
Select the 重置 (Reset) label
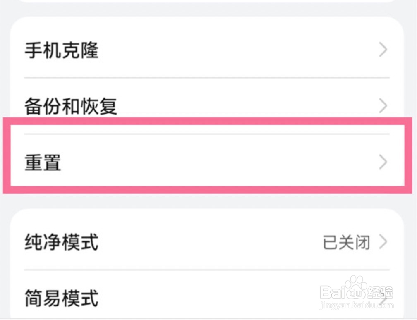(43, 162)
